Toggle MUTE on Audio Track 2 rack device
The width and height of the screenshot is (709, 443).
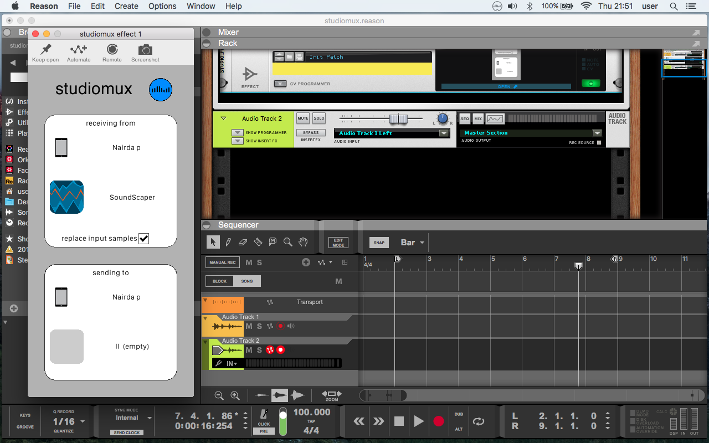[x=303, y=119]
